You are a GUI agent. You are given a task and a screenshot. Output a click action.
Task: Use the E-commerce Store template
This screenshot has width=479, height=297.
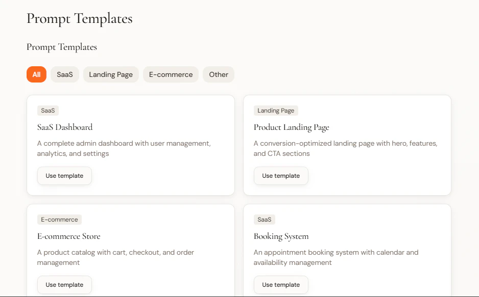pos(64,284)
